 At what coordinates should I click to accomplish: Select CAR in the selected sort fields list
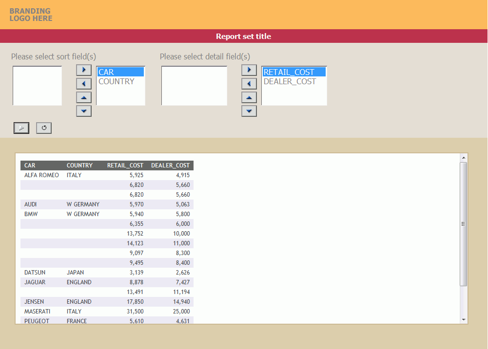pyautogui.click(x=120, y=72)
